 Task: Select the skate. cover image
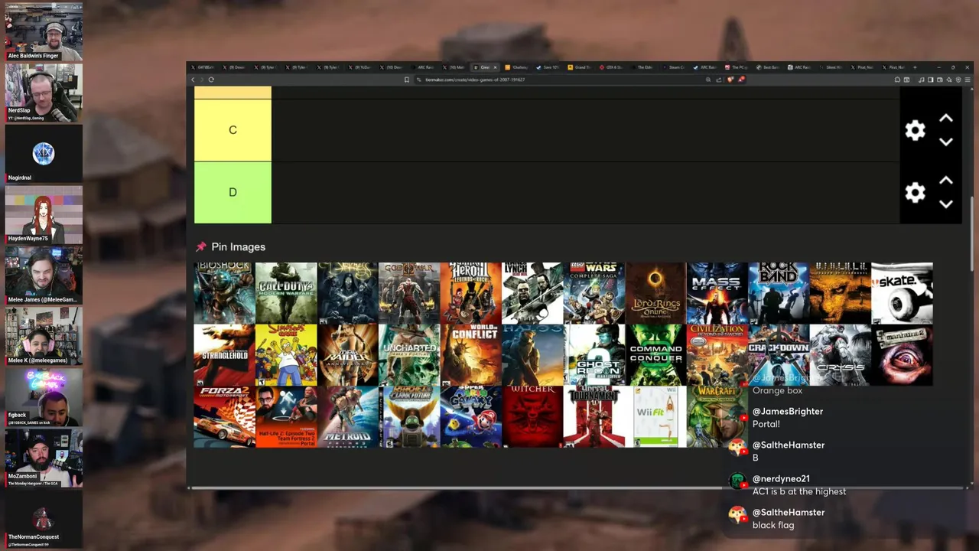[x=902, y=293]
